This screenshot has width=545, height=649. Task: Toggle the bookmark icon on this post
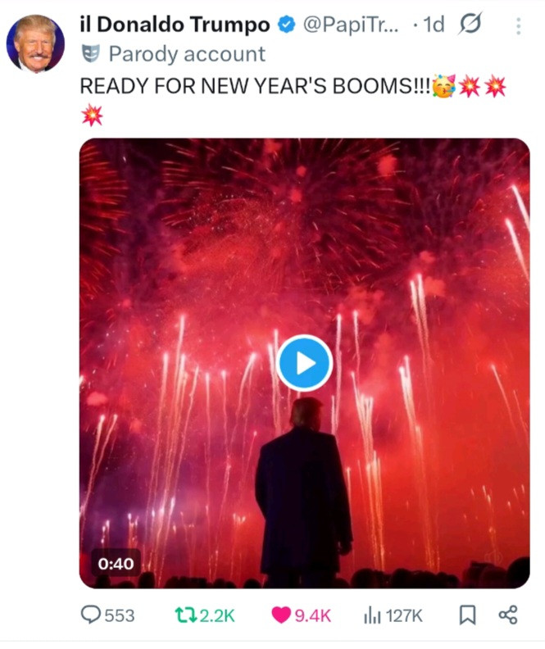click(468, 615)
